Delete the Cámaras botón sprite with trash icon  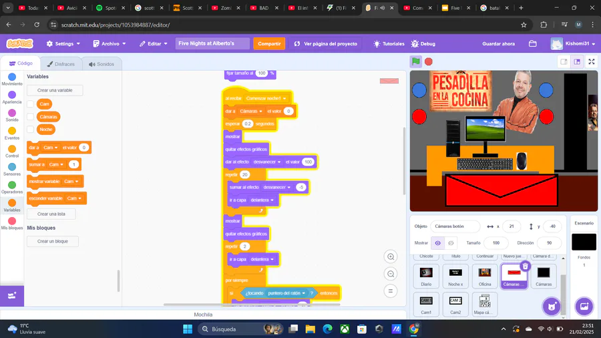tap(525, 266)
